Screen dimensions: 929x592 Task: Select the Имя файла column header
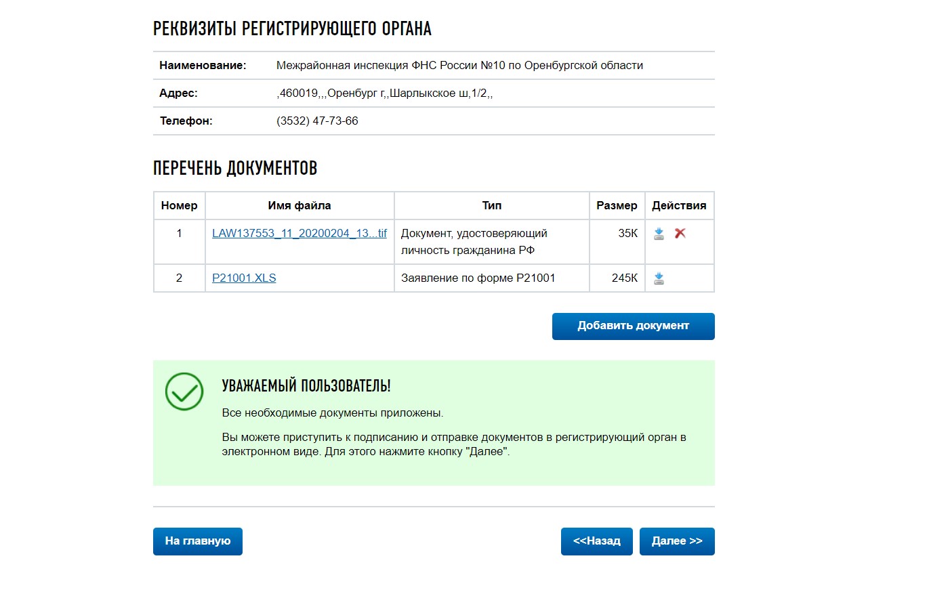(x=300, y=205)
